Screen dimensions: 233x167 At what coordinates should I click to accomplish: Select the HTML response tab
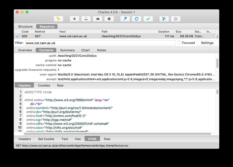point(92,139)
